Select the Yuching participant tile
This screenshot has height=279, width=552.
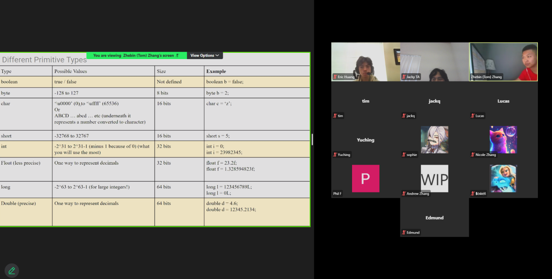365,140
